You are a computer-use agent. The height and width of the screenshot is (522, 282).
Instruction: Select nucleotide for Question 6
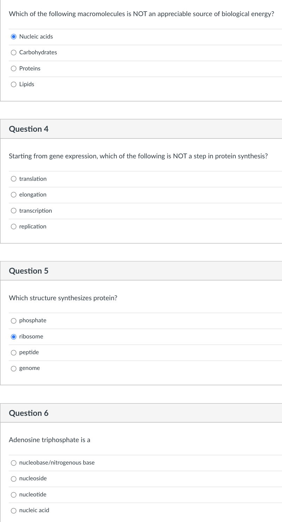tap(14, 495)
